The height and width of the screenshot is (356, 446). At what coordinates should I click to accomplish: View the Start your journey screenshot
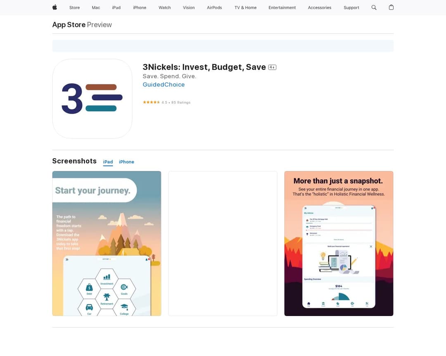107,243
